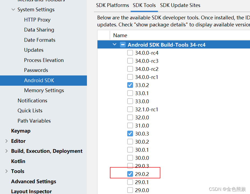The height and width of the screenshot is (194, 250).
Task: Open Keymap settings
Action: (21, 131)
